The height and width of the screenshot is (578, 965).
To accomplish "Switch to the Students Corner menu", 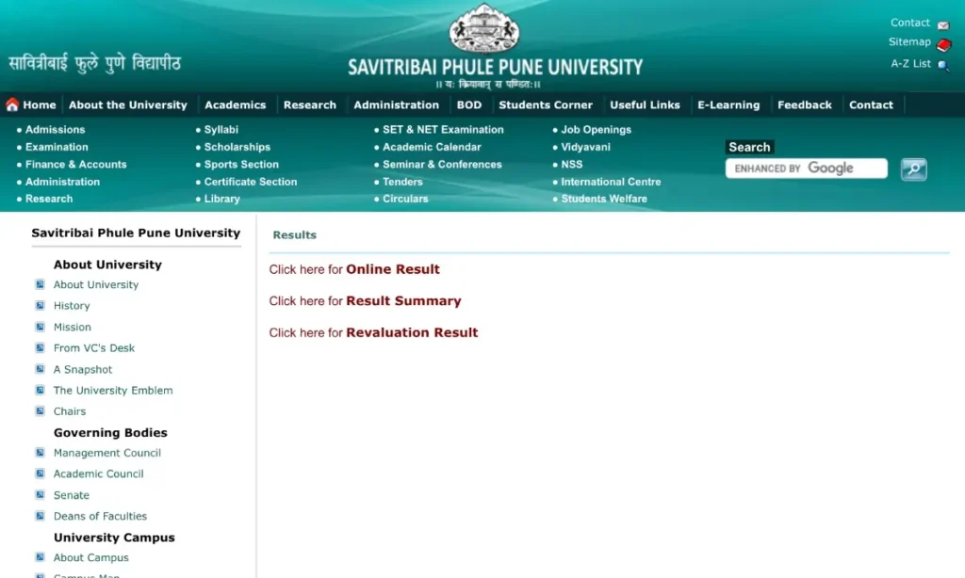I will pos(546,104).
